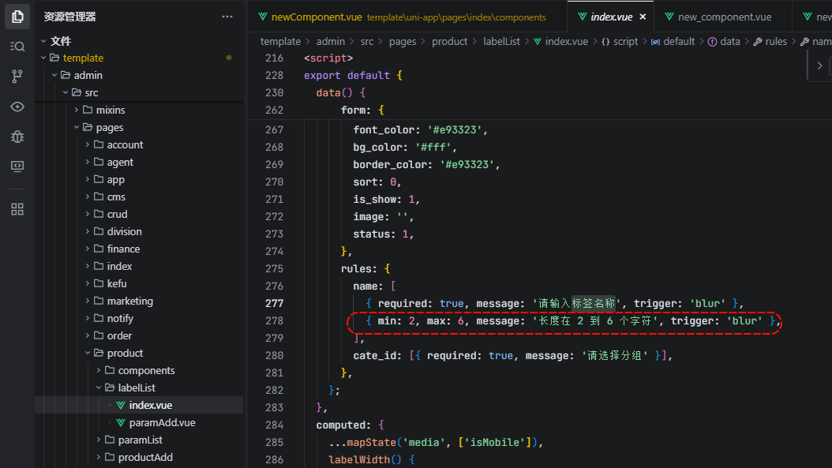Place cursor on "font_color: '#e93323'" line

coord(420,130)
